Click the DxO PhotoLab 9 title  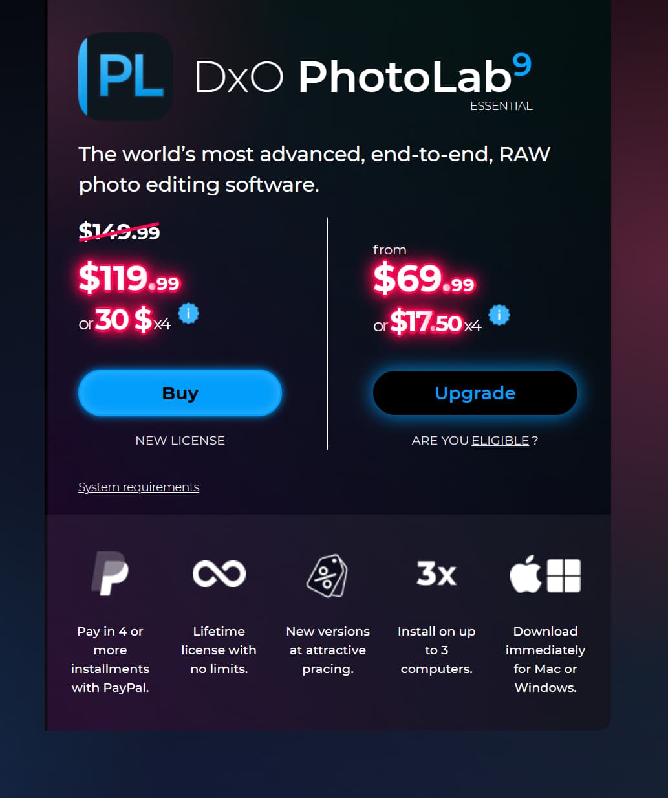363,76
